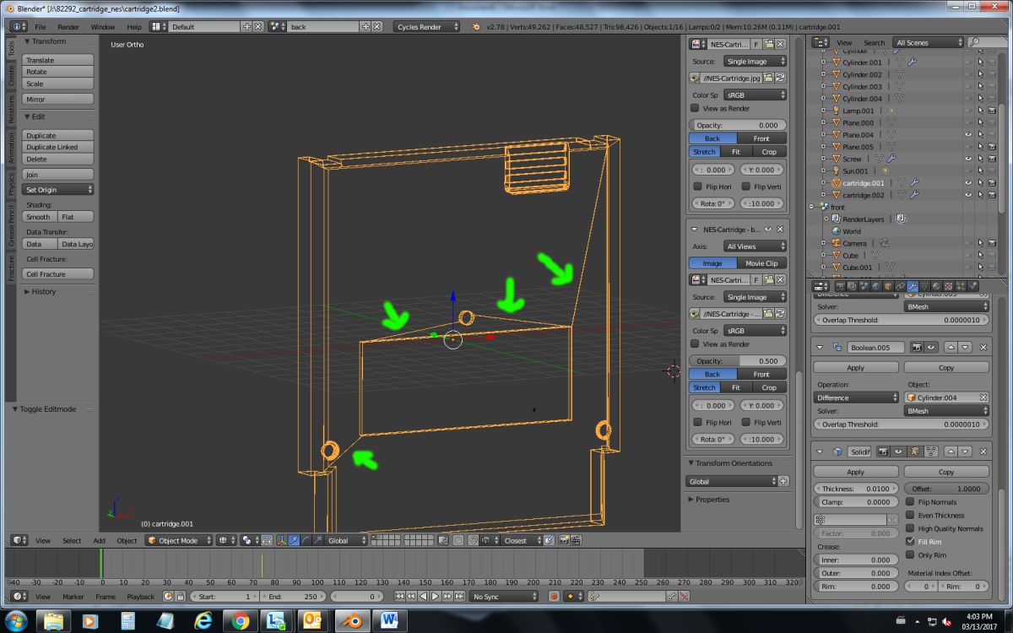Open No Sync playback dropdown
The image size is (1013, 633).
[503, 597]
